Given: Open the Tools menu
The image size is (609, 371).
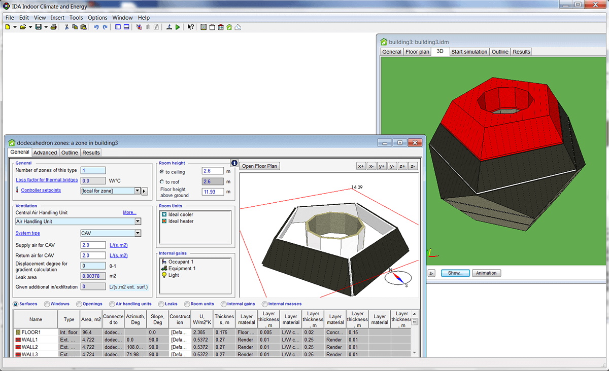Looking at the screenshot, I should tap(76, 18).
